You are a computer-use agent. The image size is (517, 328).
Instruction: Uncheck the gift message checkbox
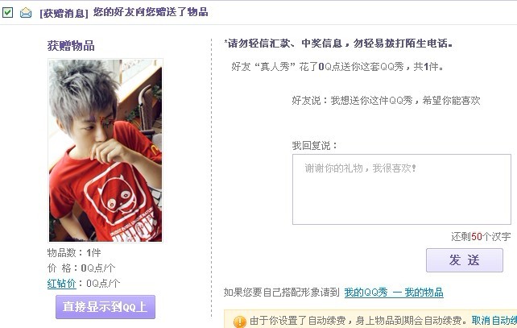[7, 13]
